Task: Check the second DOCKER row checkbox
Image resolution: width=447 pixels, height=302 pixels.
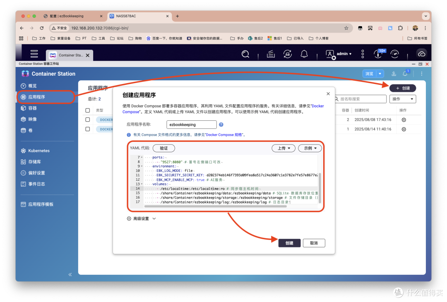Action: pos(87,129)
